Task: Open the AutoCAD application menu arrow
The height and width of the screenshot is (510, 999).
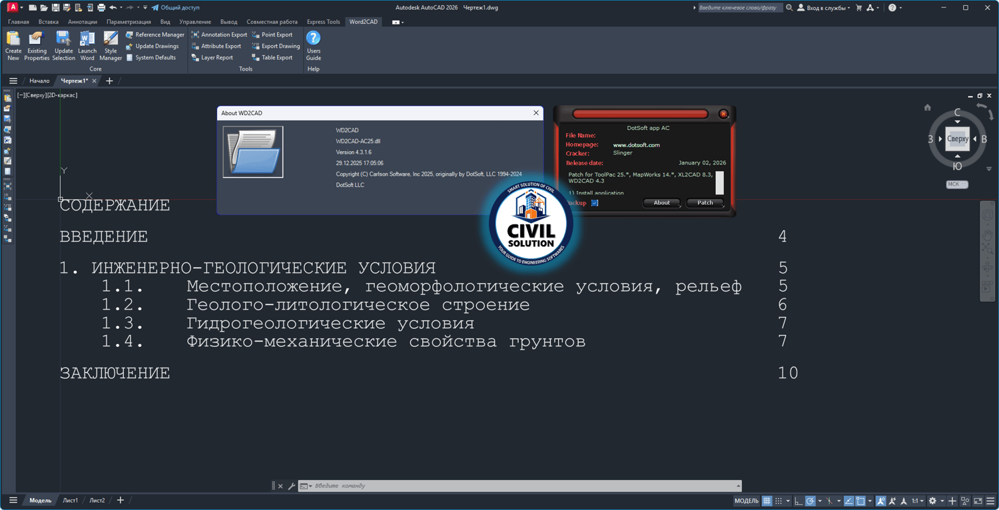Action: coord(21,7)
